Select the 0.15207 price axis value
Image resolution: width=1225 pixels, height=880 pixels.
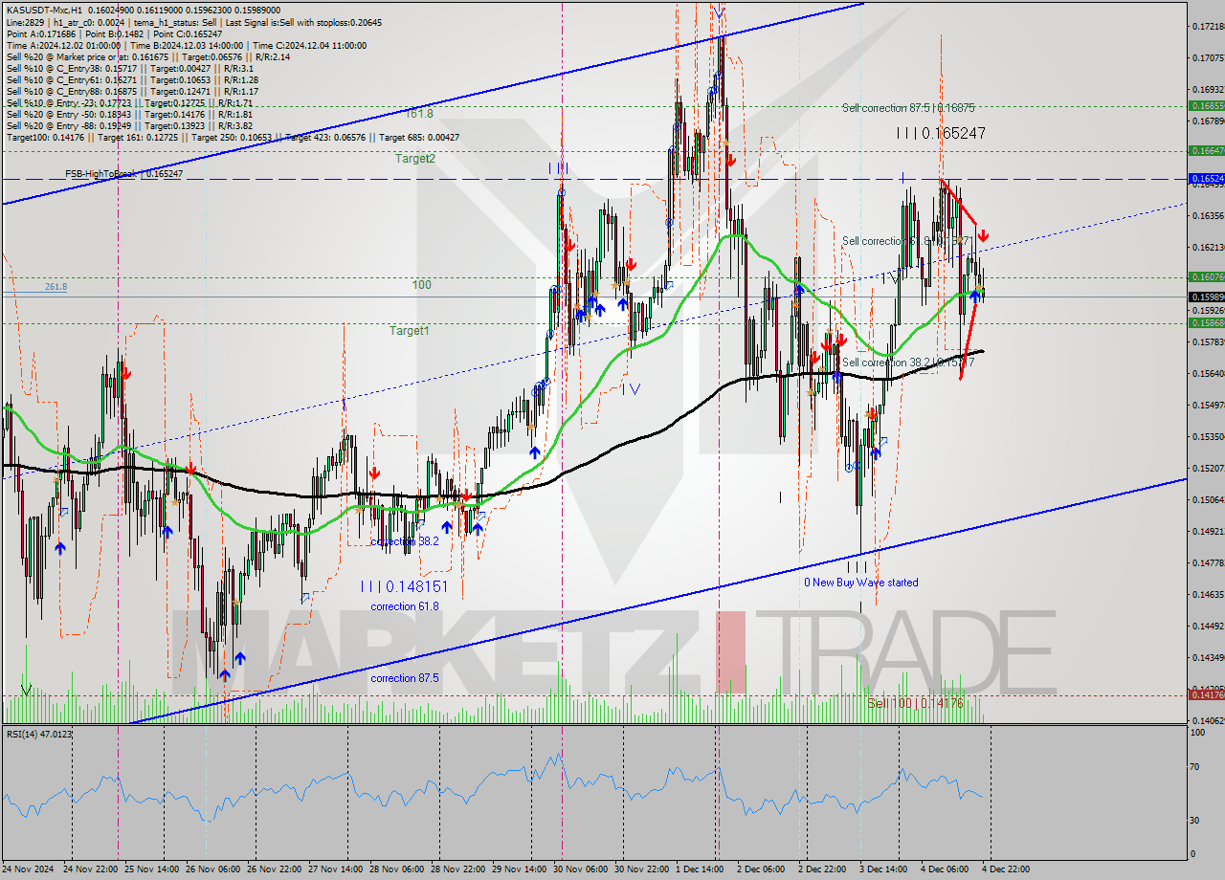[x=1208, y=469]
